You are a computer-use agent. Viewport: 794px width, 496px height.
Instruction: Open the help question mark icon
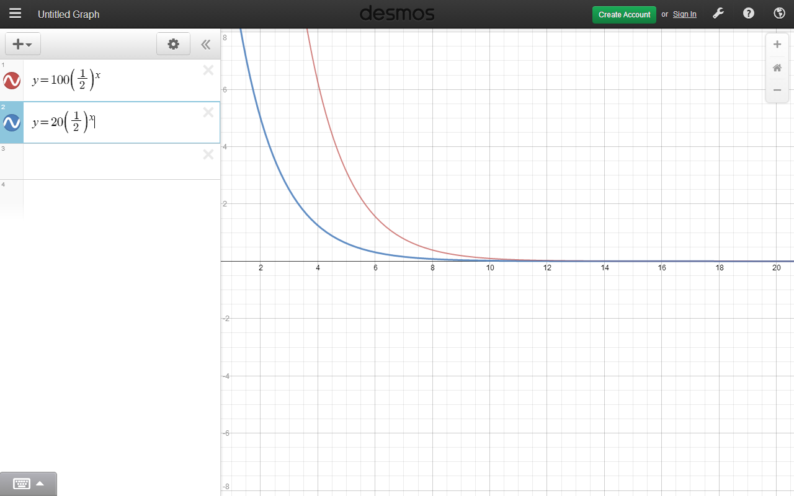tap(748, 13)
